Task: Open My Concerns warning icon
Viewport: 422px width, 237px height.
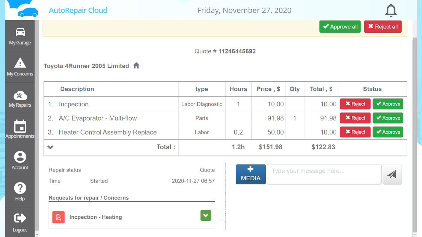Action: pos(20,63)
